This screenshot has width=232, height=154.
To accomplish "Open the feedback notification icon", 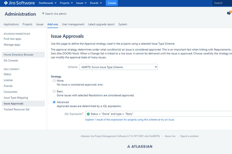I will click(229, 13).
